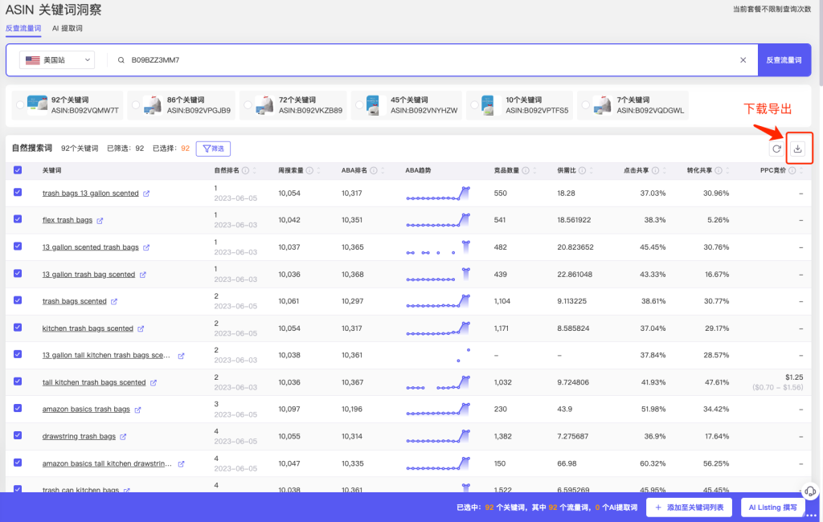Click AI Listing 撰写 button
This screenshot has height=522, width=823.
coord(772,508)
